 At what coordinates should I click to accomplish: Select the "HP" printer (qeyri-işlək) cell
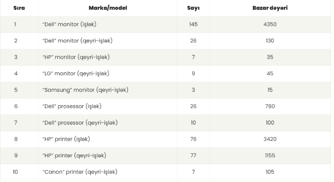point(108,155)
